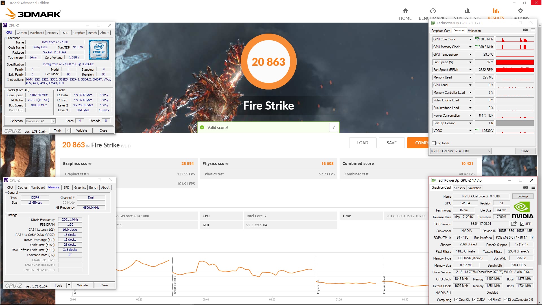The image size is (542, 305).
Task: Click the GPU-Z screenshot camera icon in Sensors window
Action: pos(525,30)
